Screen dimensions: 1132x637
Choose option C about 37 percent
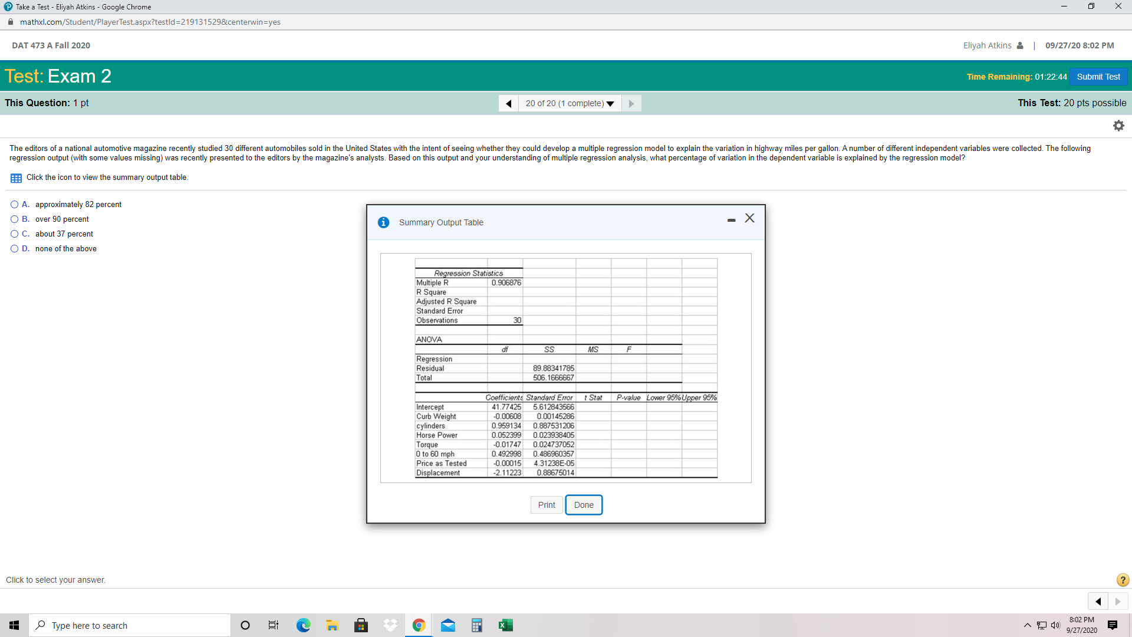pyautogui.click(x=15, y=234)
